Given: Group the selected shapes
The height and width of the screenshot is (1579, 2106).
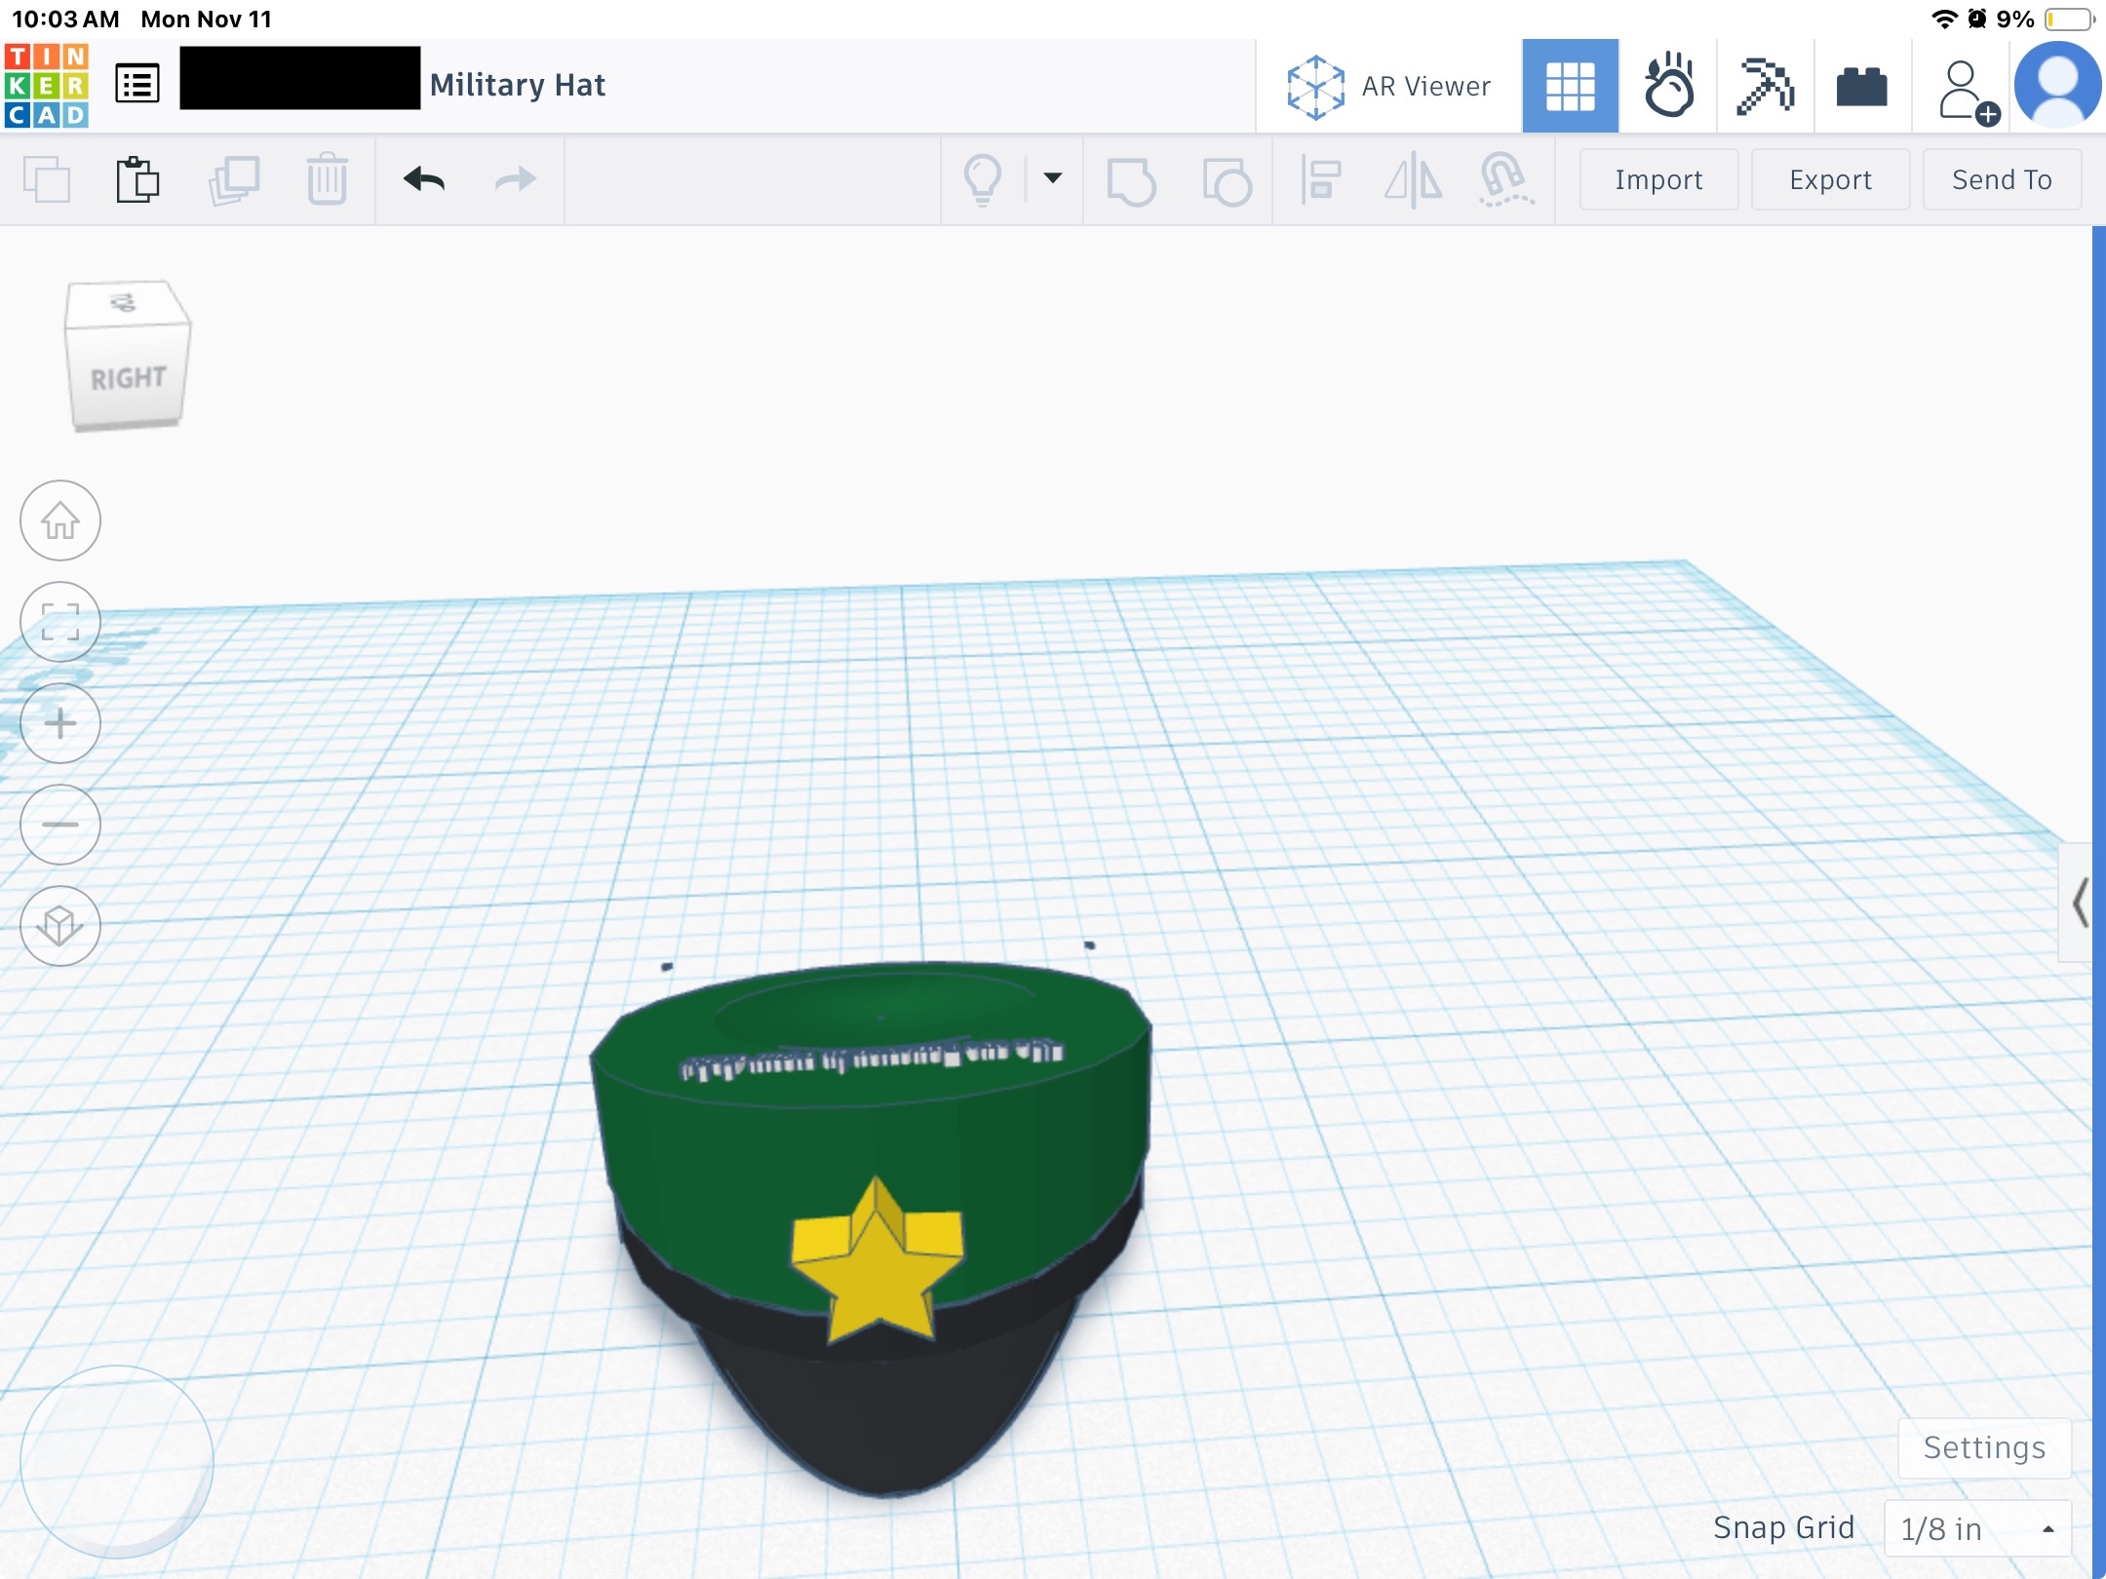Looking at the screenshot, I should click(x=1131, y=180).
